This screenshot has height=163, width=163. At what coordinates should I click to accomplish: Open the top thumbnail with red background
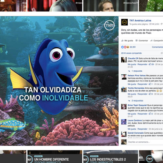tap(55, 6)
